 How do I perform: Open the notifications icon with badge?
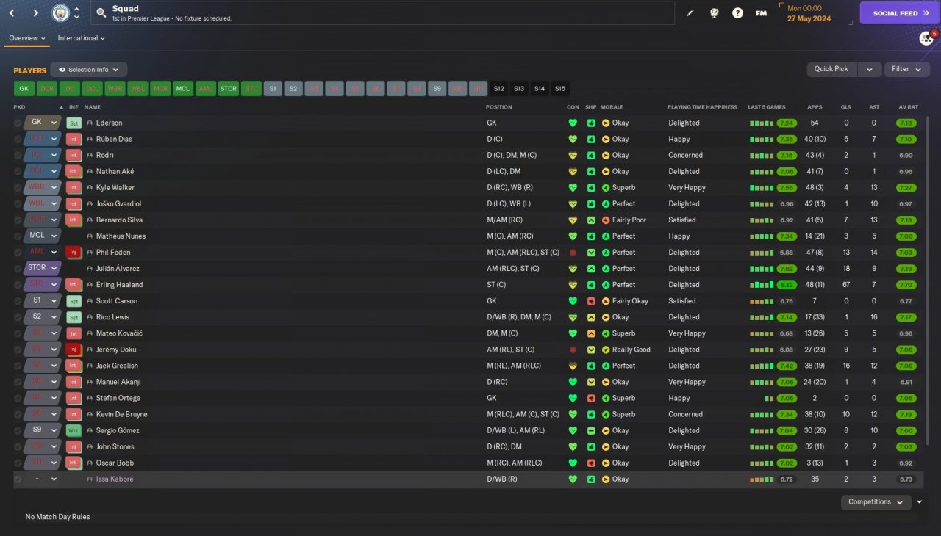click(926, 38)
